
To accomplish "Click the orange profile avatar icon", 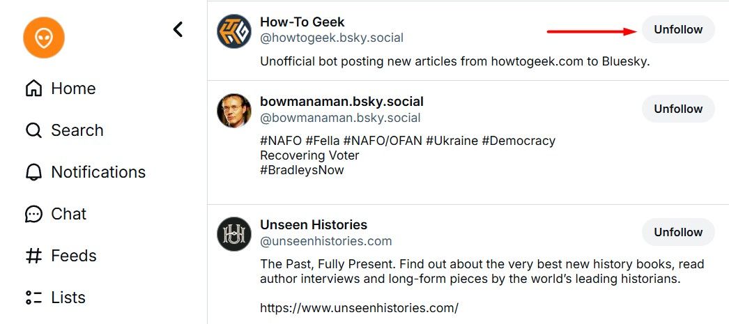I will tap(44, 38).
